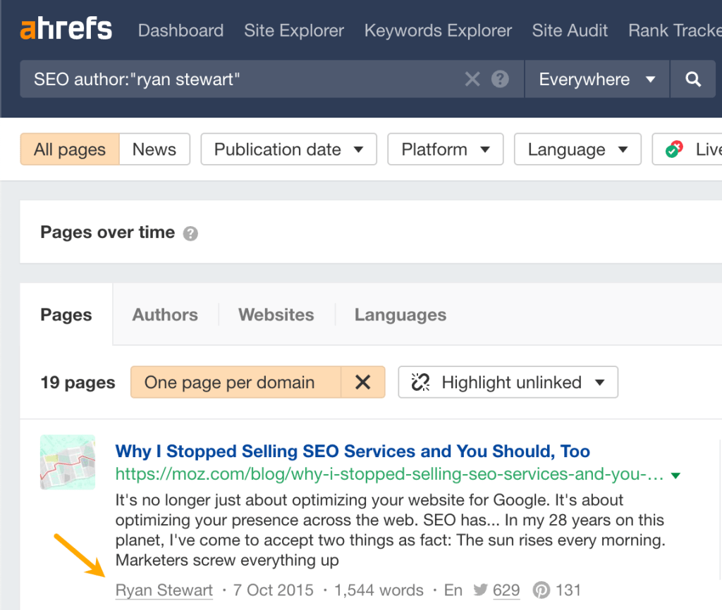The width and height of the screenshot is (722, 610).
Task: Switch results to News only
Action: point(154,149)
